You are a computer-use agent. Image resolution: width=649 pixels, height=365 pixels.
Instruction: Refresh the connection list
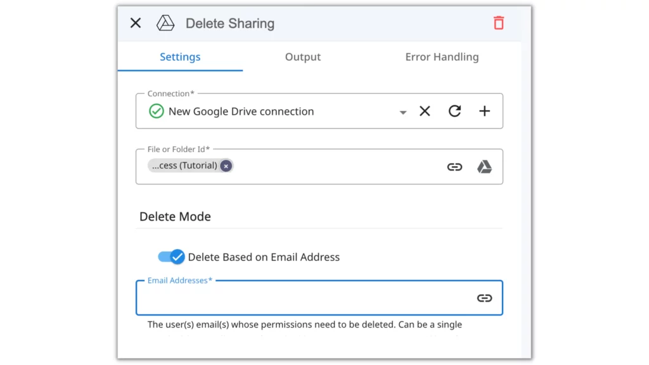454,111
